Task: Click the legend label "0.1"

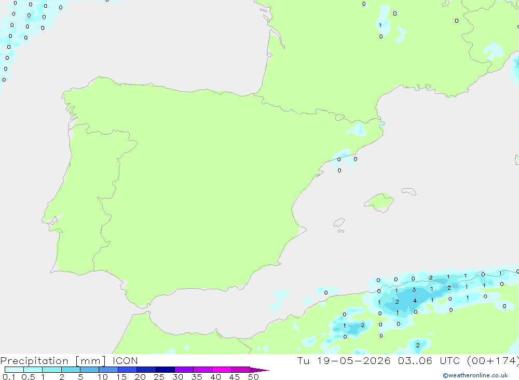Action: pos(9,377)
